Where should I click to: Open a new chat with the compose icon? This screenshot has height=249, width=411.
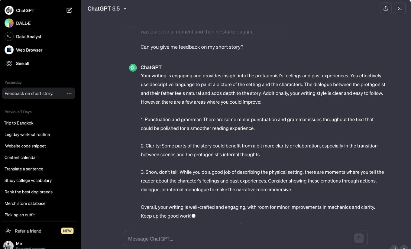tap(69, 10)
